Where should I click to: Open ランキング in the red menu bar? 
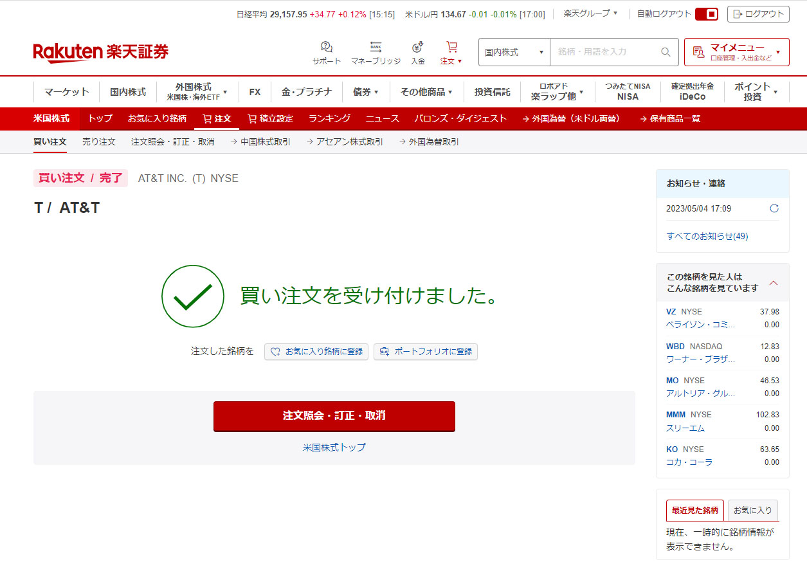tap(329, 118)
